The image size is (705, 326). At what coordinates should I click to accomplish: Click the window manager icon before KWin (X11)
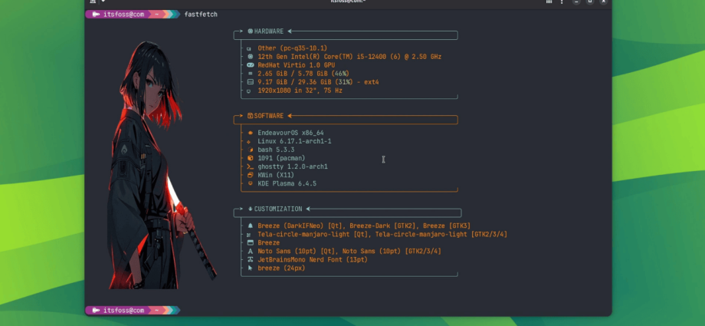pos(251,175)
